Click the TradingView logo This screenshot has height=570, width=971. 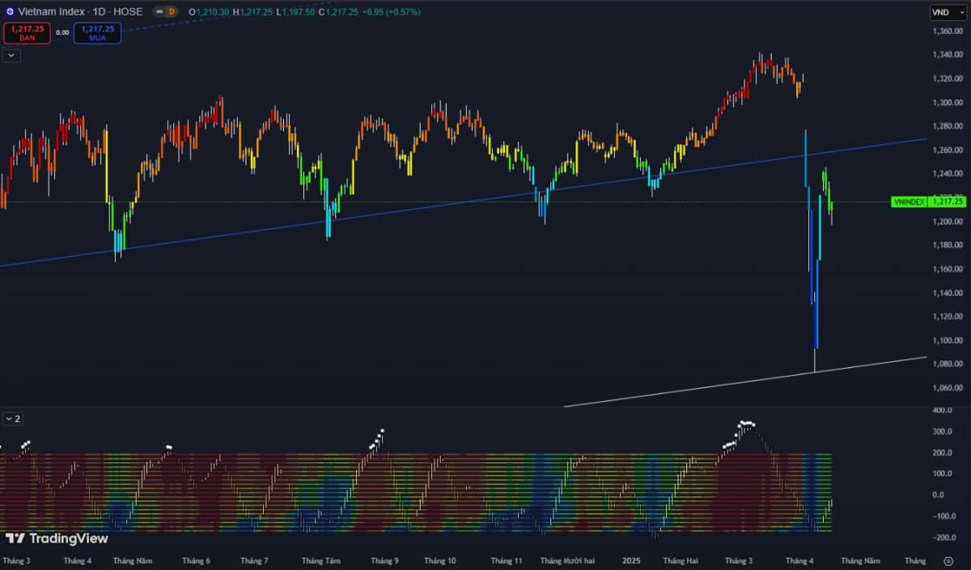pyautogui.click(x=57, y=538)
